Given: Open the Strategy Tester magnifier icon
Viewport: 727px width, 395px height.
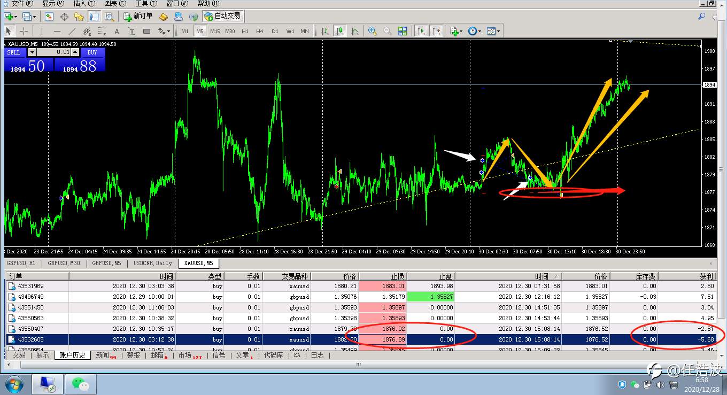Looking at the screenshot, I should coord(109,17).
